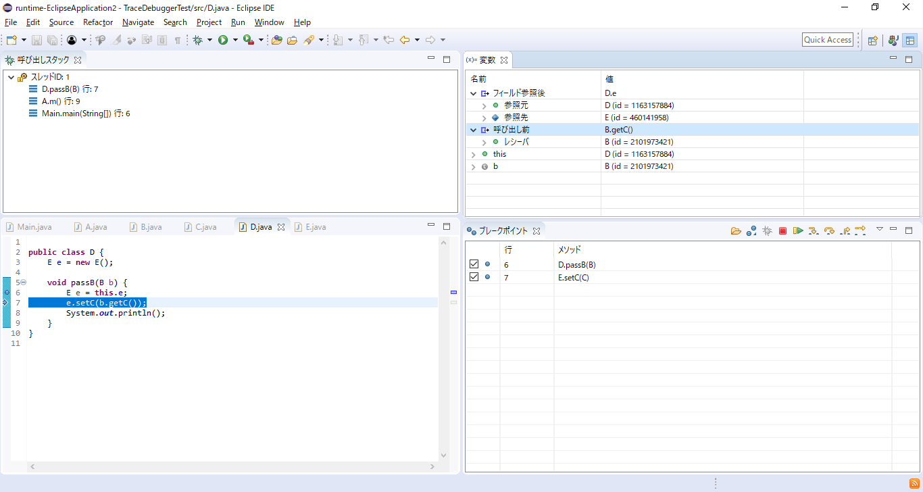The width and height of the screenshot is (923, 492).
Task: Uncheck the D.passB(B) breakpoint checkbox
Action: tap(474, 264)
